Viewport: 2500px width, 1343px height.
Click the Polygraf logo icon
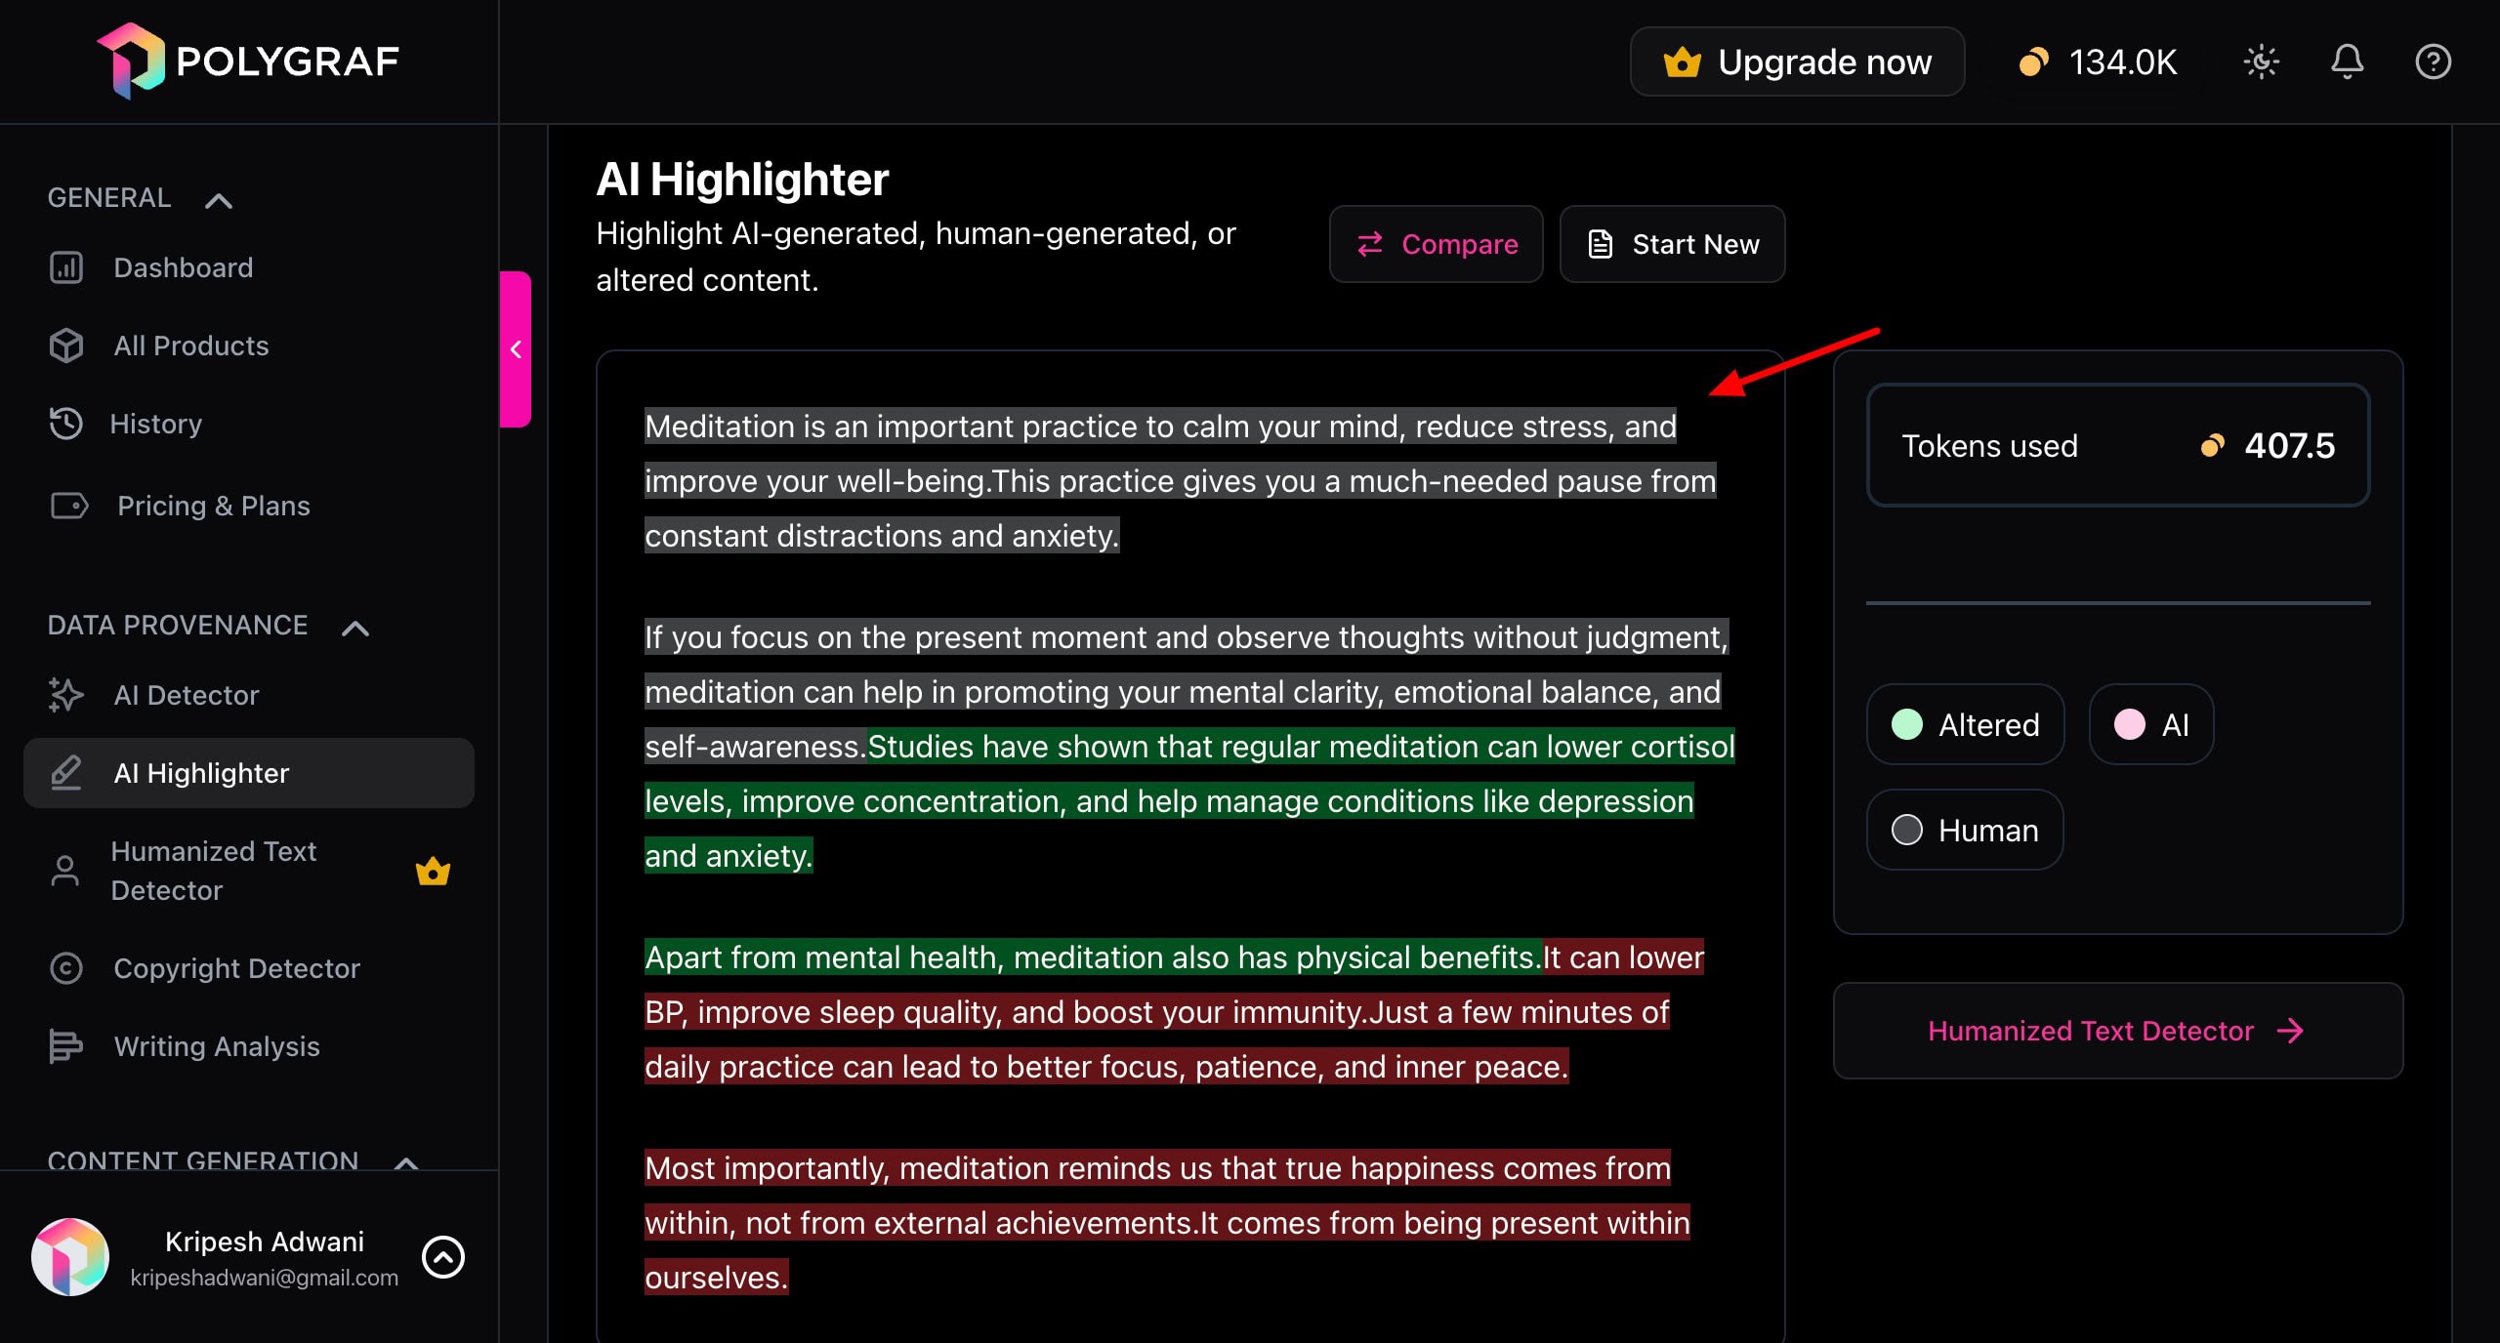[131, 61]
